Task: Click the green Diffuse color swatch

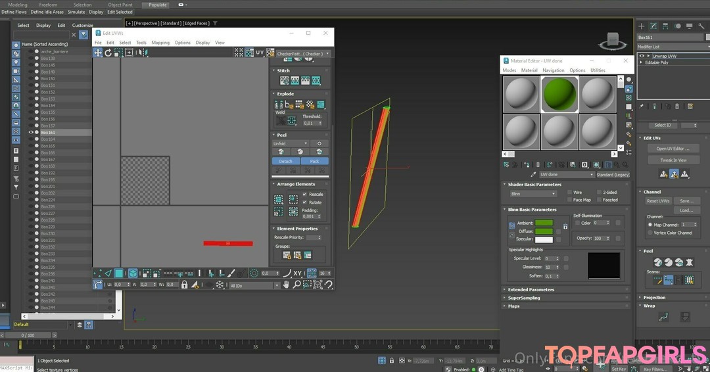Action: coord(544,231)
